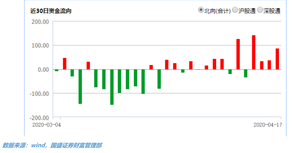Click the 0.00 y-axis label
The height and width of the screenshot is (153, 293).
pos(43,69)
